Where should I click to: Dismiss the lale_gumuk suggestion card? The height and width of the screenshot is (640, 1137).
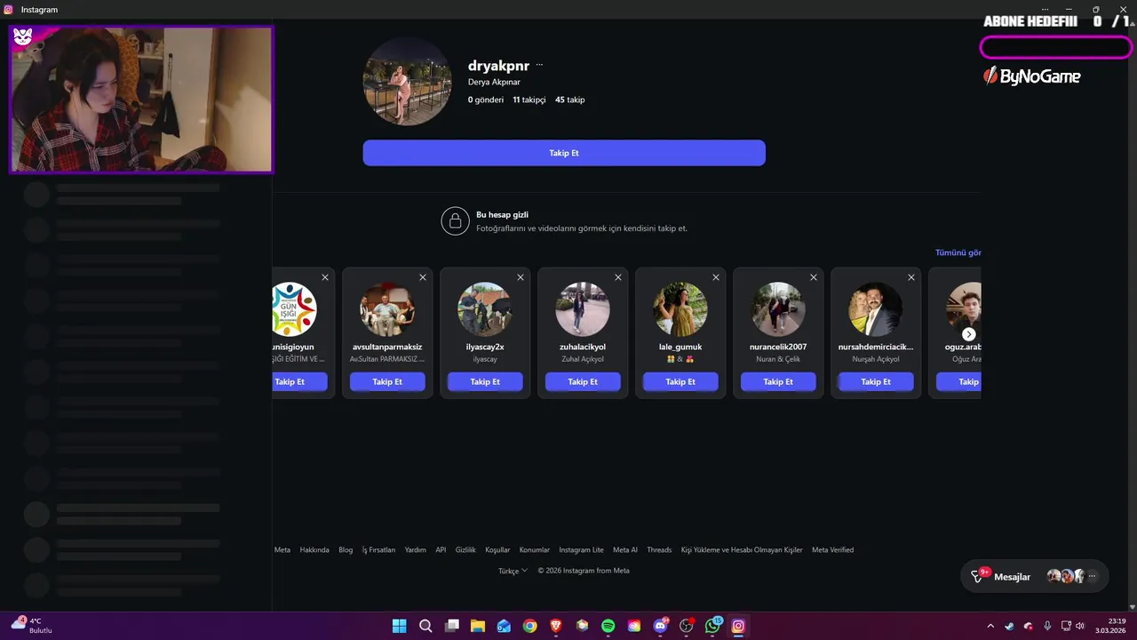coord(716,277)
